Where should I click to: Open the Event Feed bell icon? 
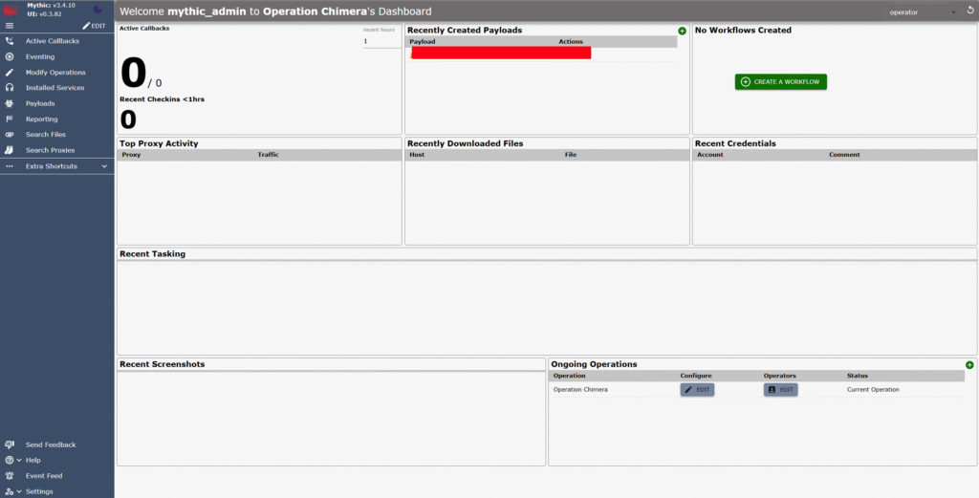(x=10, y=475)
